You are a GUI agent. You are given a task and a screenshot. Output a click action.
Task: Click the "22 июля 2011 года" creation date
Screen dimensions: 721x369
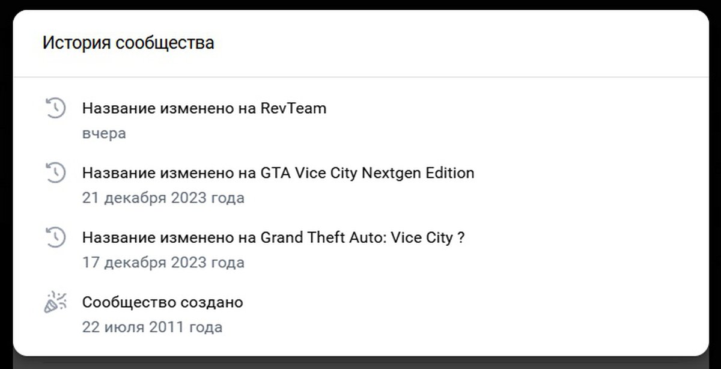coord(152,328)
